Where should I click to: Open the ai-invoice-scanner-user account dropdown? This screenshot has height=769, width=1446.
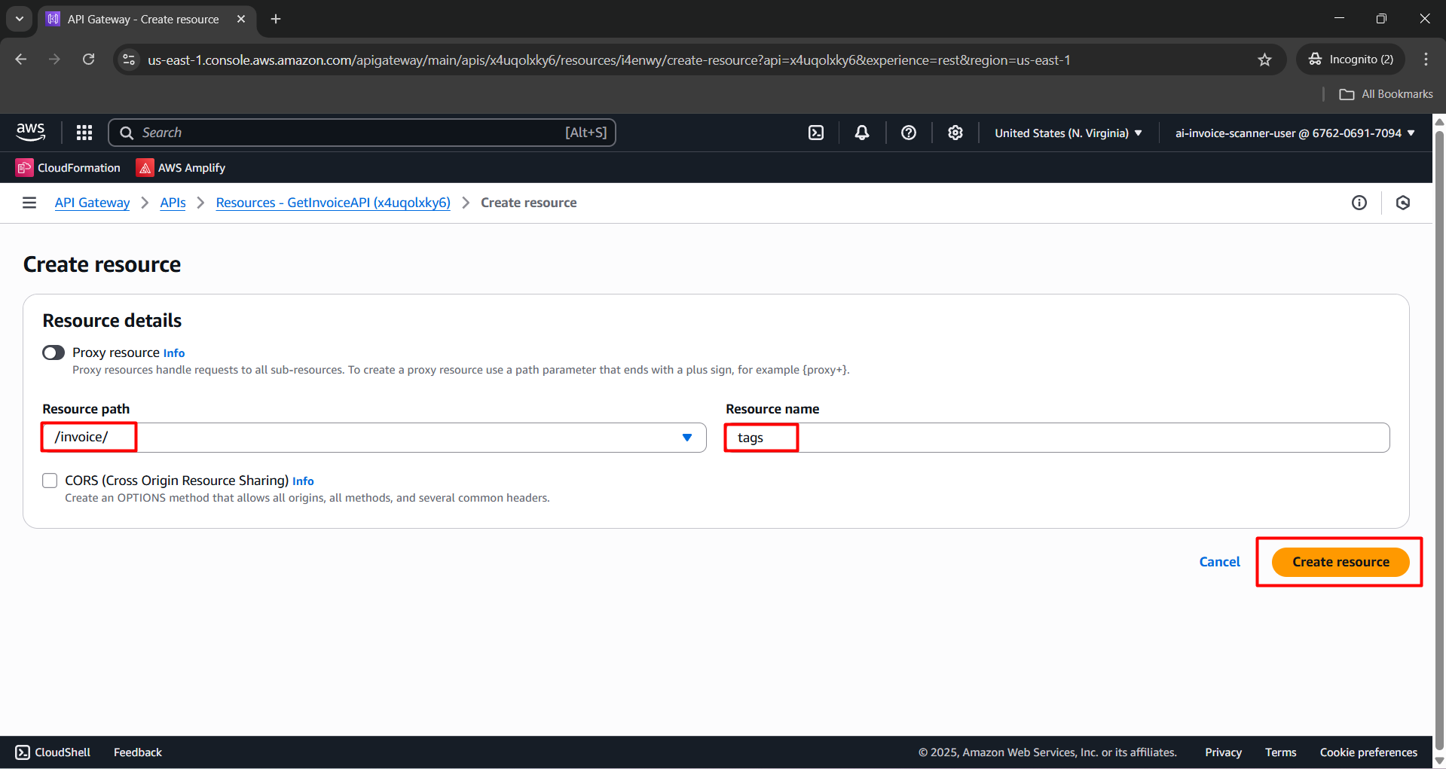[x=1293, y=133]
